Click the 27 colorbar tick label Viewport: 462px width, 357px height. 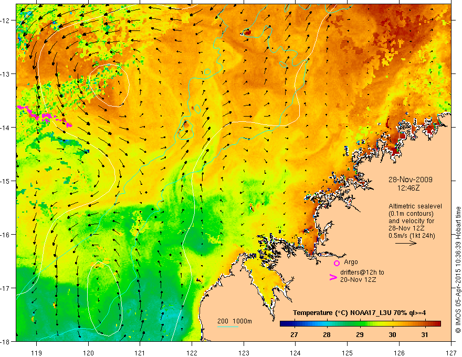[x=294, y=334]
